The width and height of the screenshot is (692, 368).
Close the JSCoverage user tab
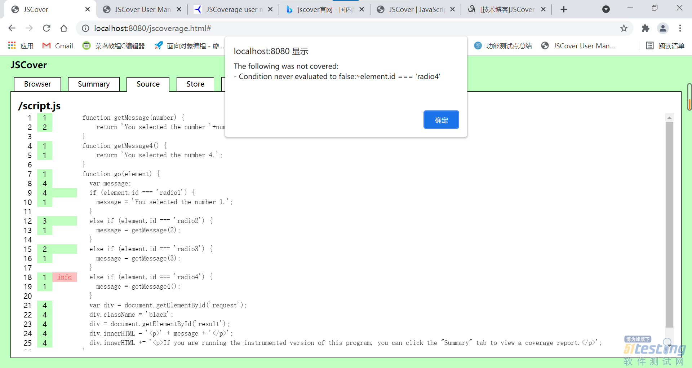pos(270,9)
